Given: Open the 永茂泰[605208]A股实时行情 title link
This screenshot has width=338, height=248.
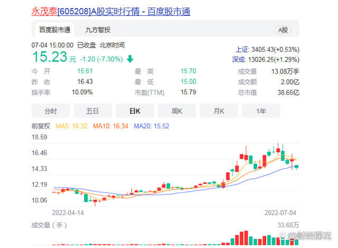Looking at the screenshot, I should point(111,12).
